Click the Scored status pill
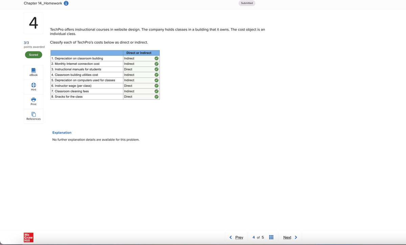The width and height of the screenshot is (406, 245). tap(33, 55)
